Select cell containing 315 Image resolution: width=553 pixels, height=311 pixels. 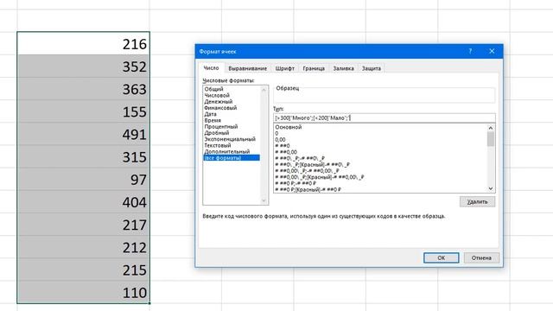83,156
